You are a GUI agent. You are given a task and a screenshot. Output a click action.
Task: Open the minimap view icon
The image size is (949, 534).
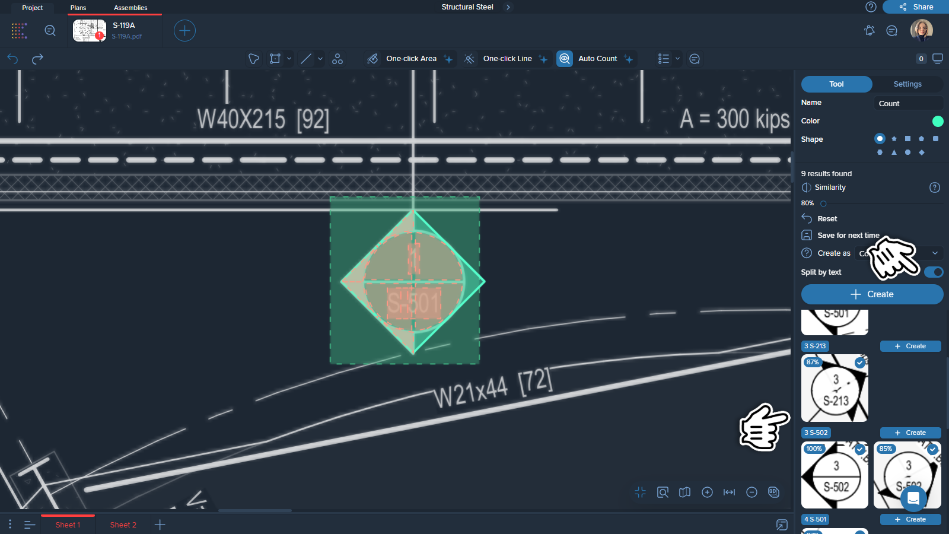point(685,492)
